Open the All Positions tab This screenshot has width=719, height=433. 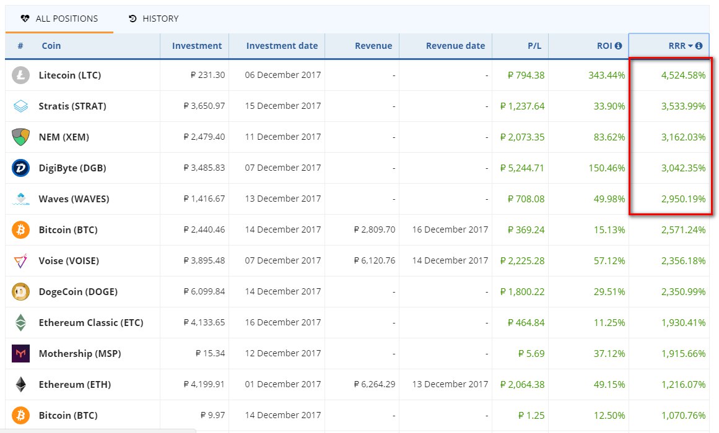(59, 19)
